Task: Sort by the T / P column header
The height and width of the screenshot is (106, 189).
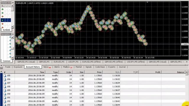Action: [130, 72]
